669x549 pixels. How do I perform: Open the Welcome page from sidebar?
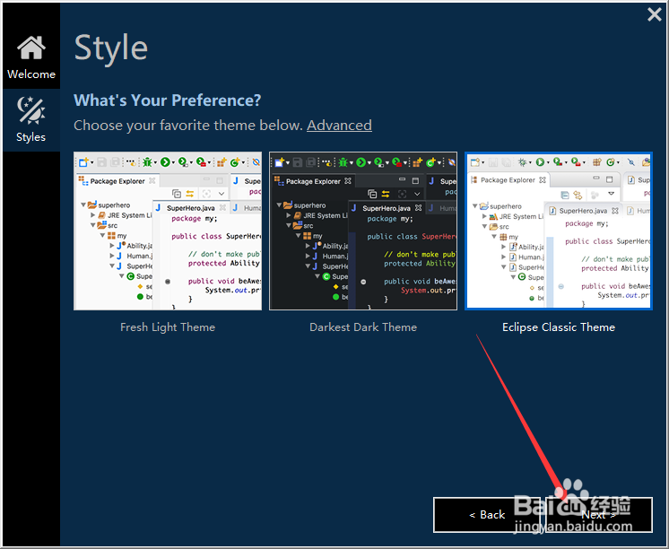tap(31, 57)
